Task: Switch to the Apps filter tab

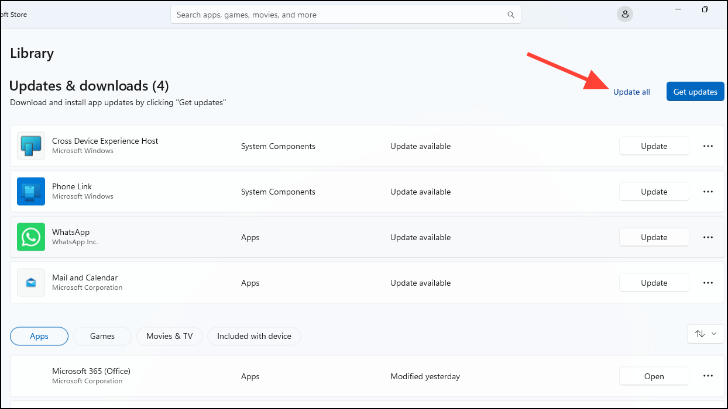Action: pos(39,336)
